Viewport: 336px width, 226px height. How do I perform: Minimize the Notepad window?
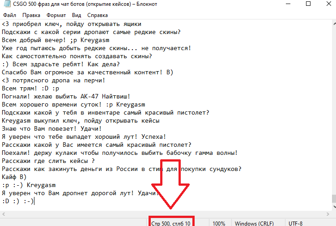coord(288,4)
